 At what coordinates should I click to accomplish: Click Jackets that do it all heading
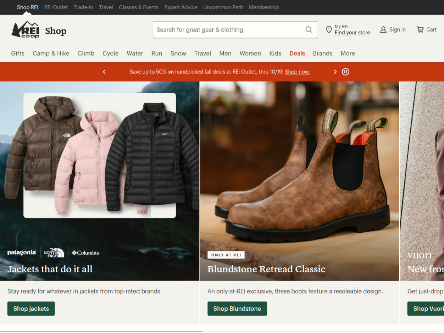click(x=50, y=269)
